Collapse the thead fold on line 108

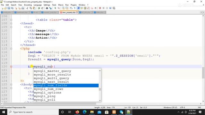11,23
